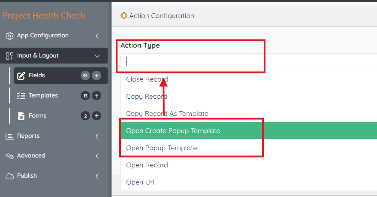Viewport: 377px width, 197px height.
Task: Click the Reports chart icon
Action: (9, 136)
